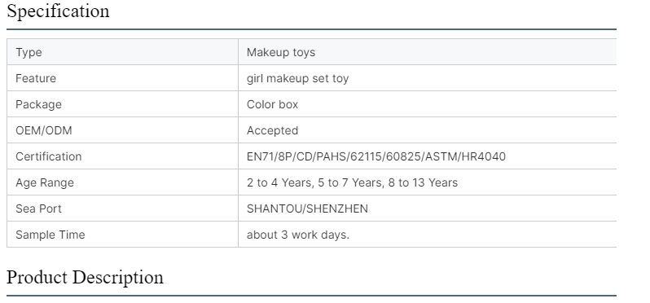Viewport: 650px width, 303px height.
Task: Click the about 3 work days text
Action: tap(298, 235)
